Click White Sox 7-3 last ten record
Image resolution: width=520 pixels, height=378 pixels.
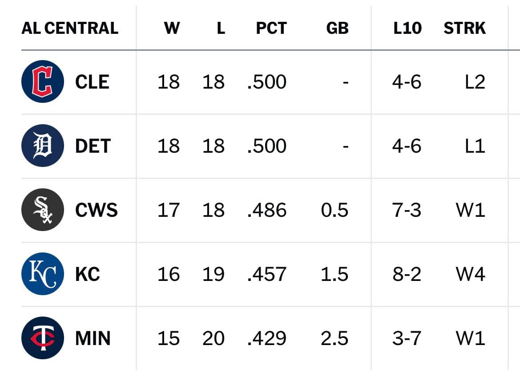[407, 210]
